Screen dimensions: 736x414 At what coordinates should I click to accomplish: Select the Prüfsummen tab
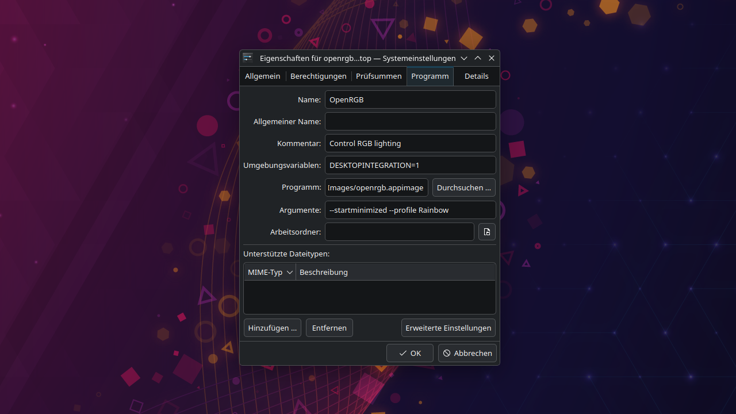click(x=378, y=76)
